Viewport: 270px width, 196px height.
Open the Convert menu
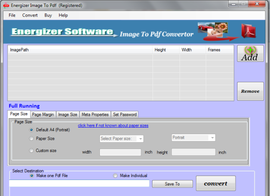(x=30, y=15)
